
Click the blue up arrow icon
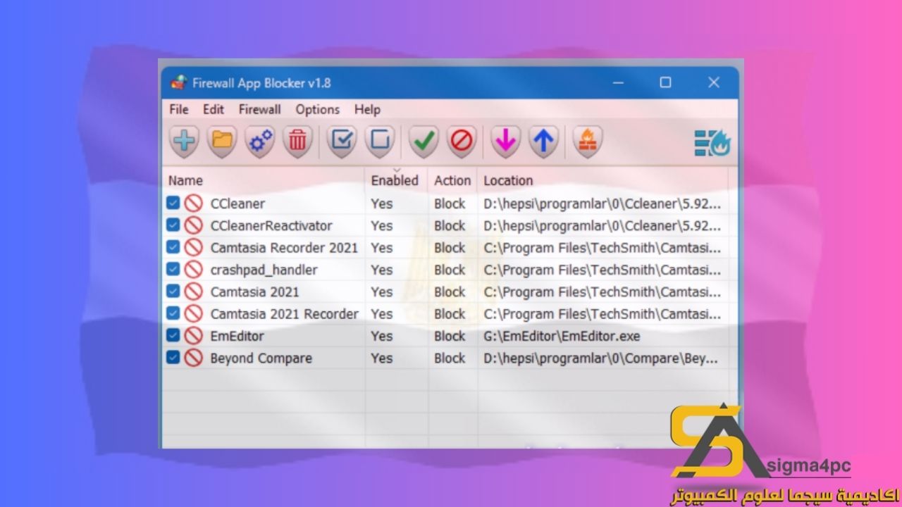(x=543, y=141)
